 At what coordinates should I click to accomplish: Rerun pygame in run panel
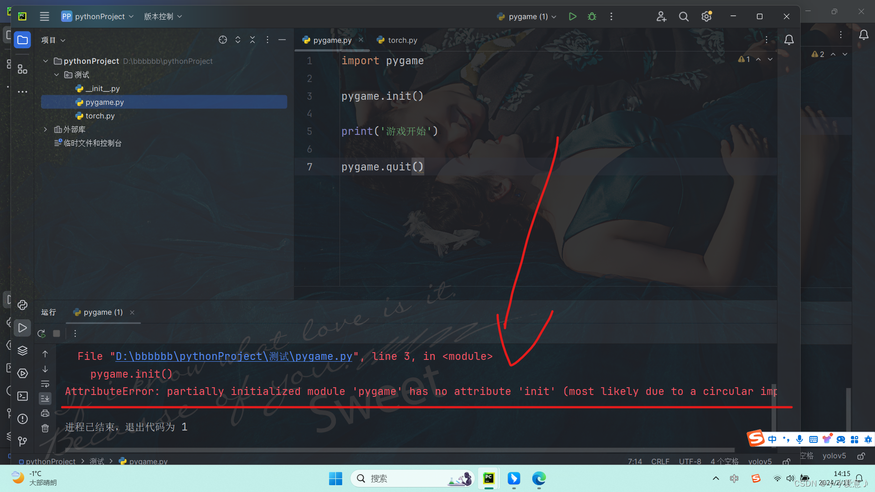coord(41,333)
